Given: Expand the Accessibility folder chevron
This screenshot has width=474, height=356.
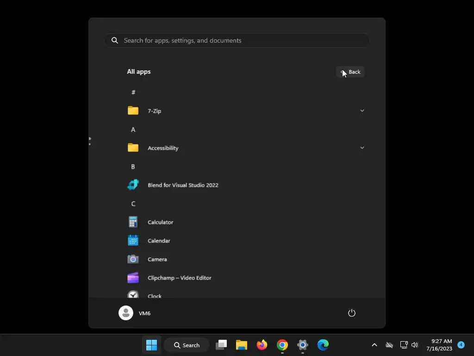Looking at the screenshot, I should pos(362,147).
